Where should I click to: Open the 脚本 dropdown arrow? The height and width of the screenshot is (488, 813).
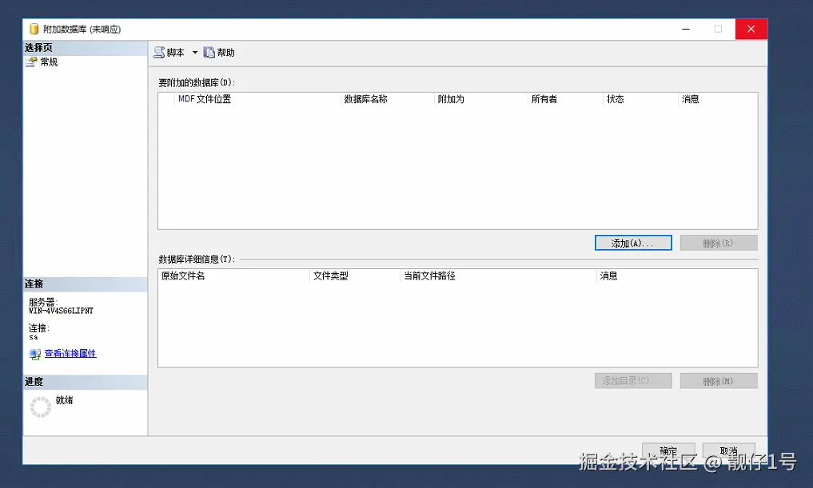(195, 53)
